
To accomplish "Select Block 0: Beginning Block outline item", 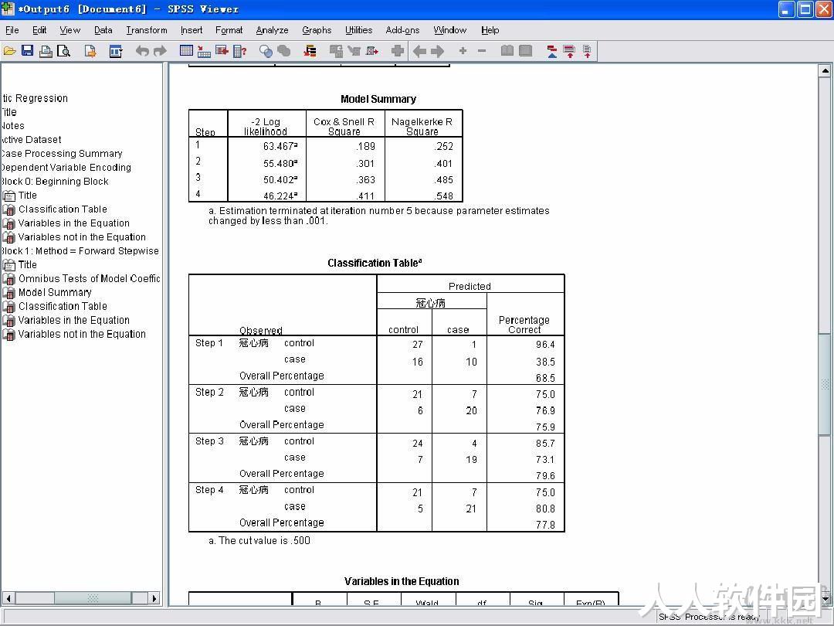I will coord(55,182).
